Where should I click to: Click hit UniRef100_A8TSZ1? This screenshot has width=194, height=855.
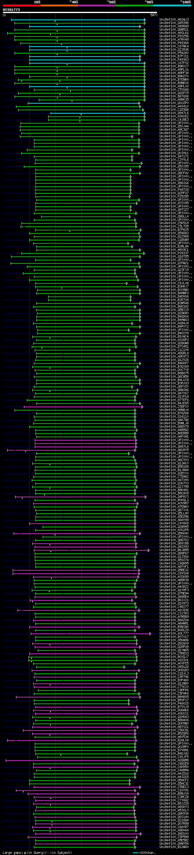tap(174, 727)
